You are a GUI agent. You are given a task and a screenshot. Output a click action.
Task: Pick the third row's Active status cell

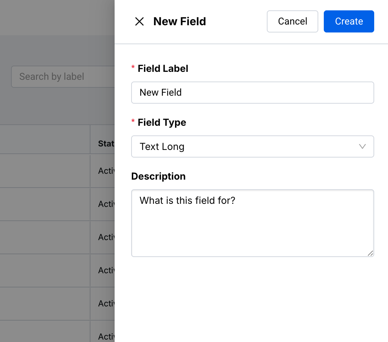pyautogui.click(x=106, y=237)
